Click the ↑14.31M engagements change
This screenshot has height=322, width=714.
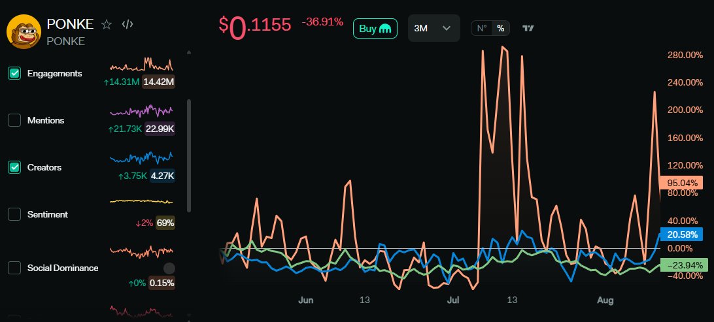pos(122,82)
